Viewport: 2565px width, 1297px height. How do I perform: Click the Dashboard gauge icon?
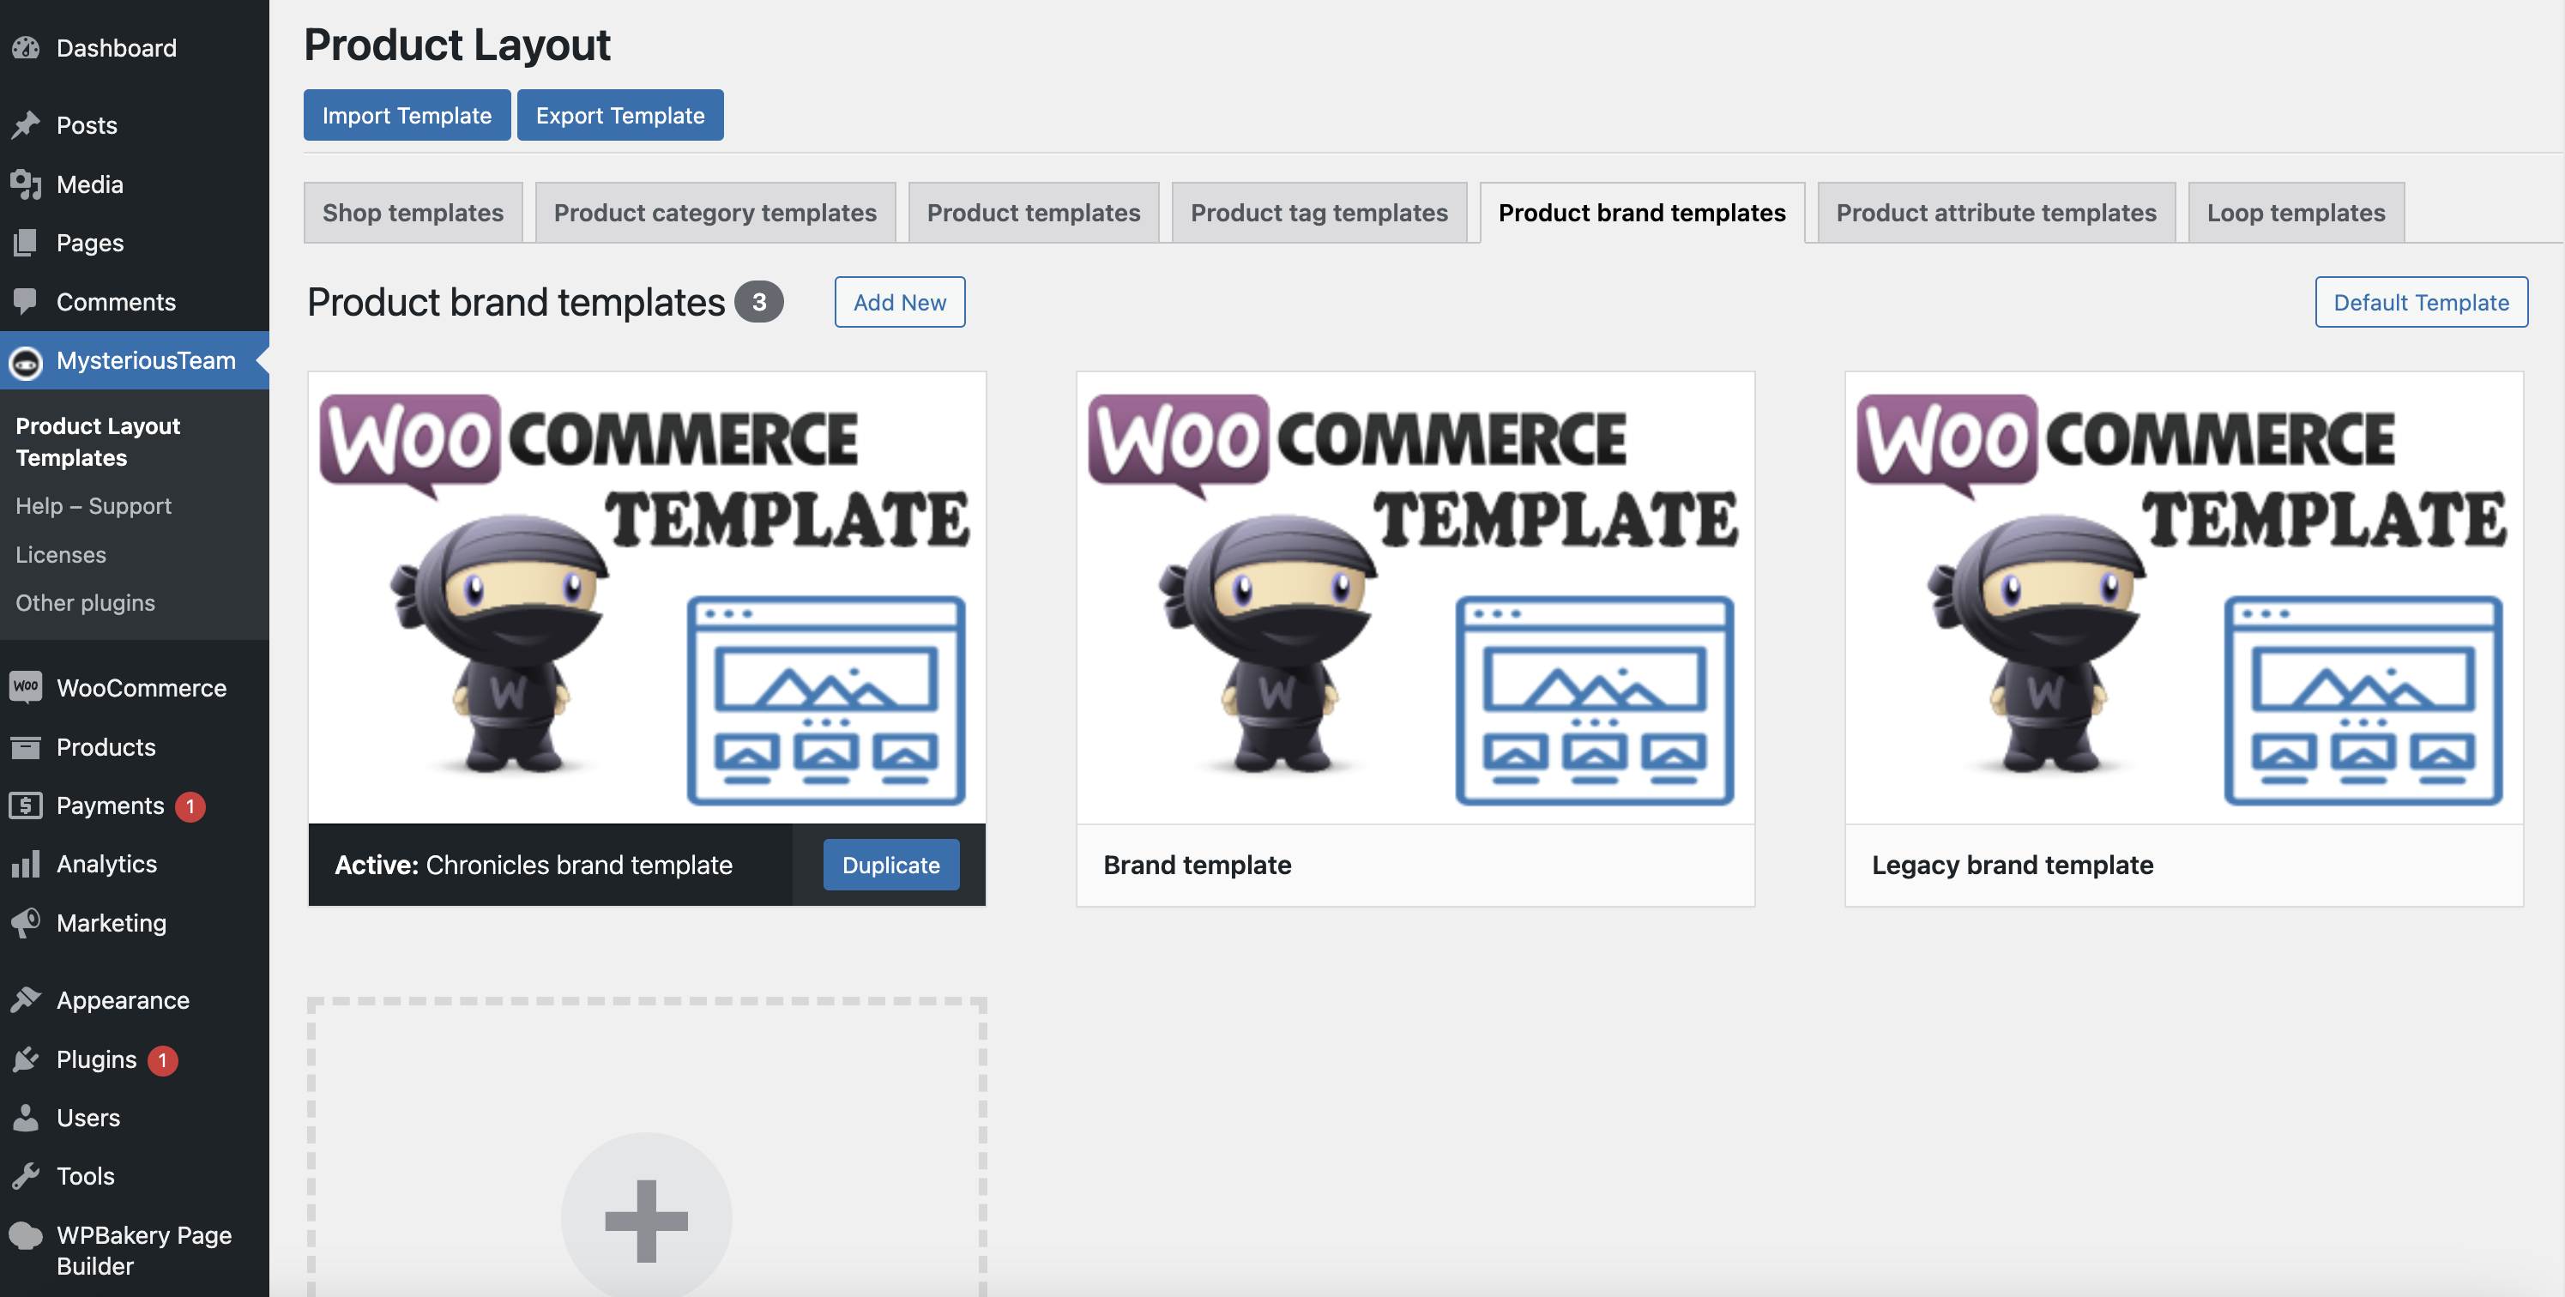click(x=26, y=48)
